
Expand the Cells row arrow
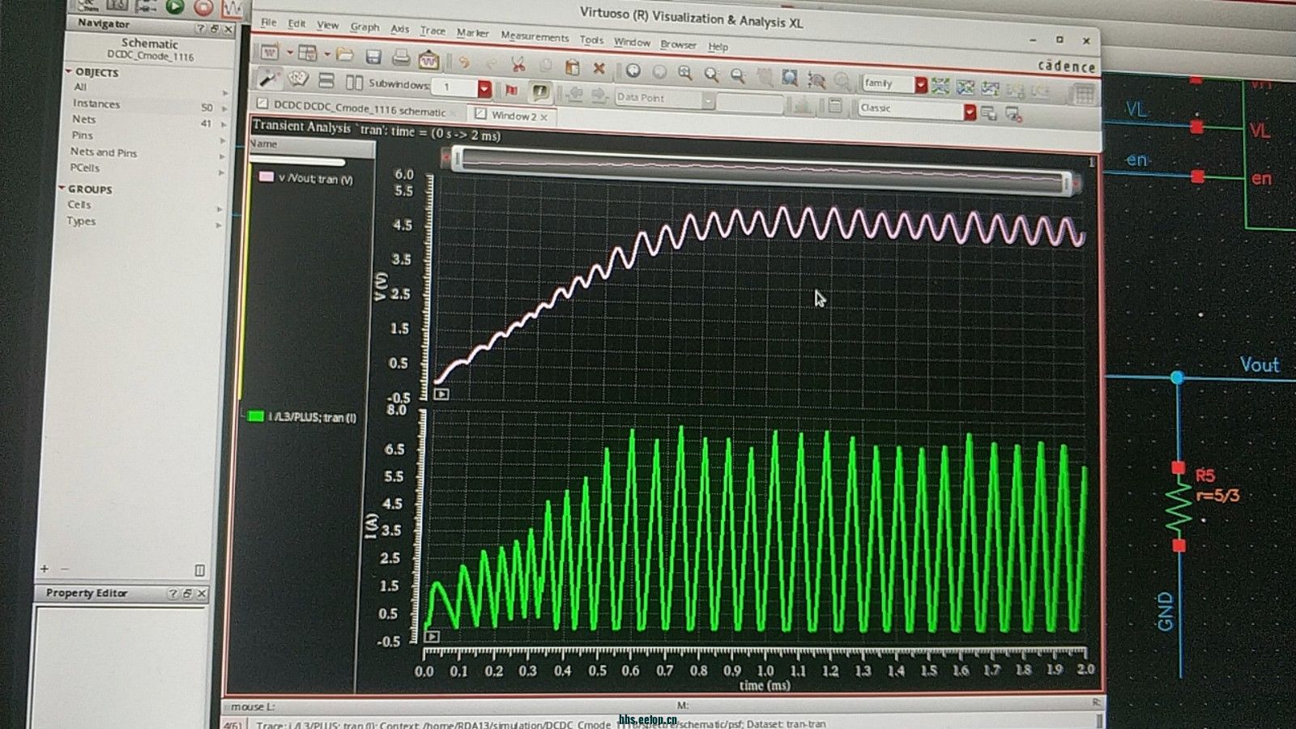[220, 209]
